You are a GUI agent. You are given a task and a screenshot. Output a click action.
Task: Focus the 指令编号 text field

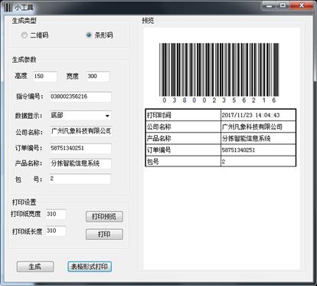pos(80,97)
